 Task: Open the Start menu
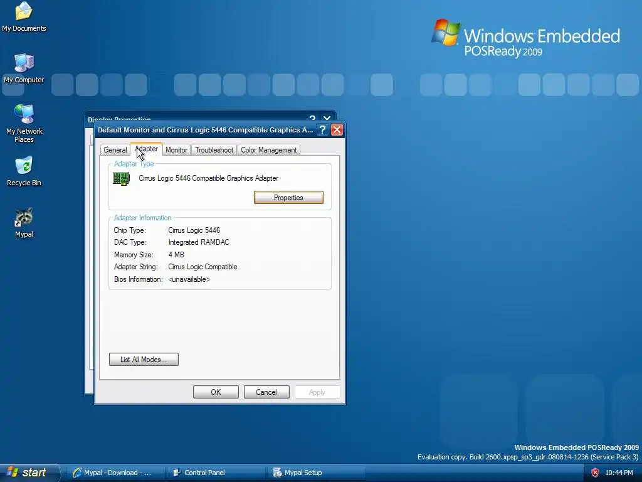pos(30,473)
